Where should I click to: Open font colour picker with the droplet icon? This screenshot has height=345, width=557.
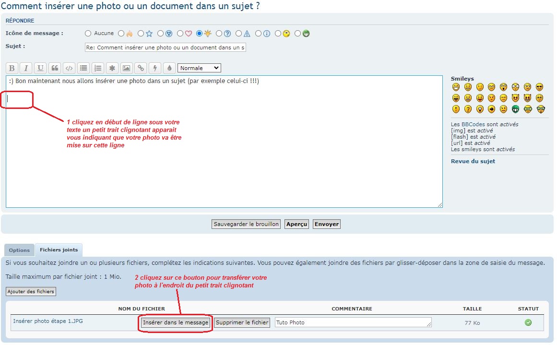(168, 68)
